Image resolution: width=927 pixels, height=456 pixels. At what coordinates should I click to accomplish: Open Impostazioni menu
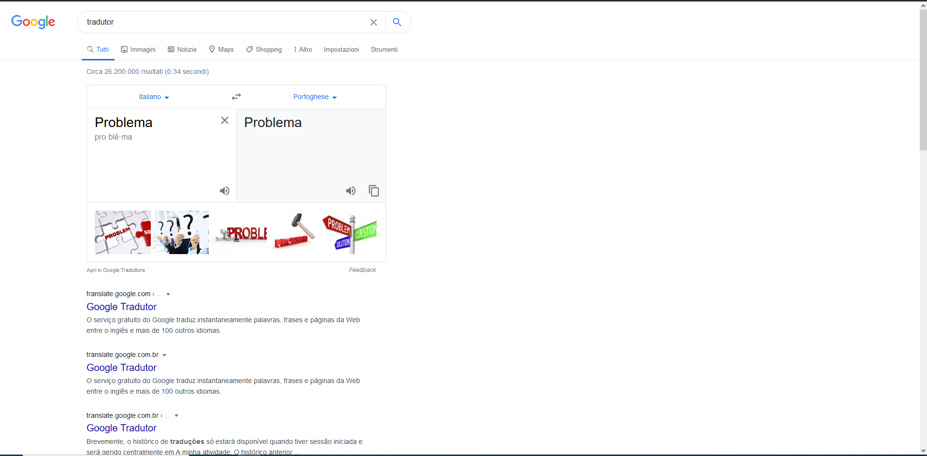coord(341,49)
